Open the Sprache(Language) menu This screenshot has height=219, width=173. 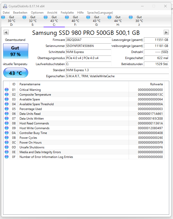(x=100, y=13)
